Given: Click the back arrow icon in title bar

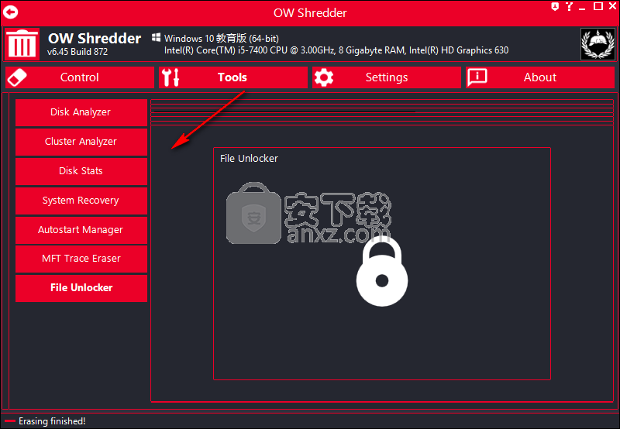Looking at the screenshot, I should (11, 12).
